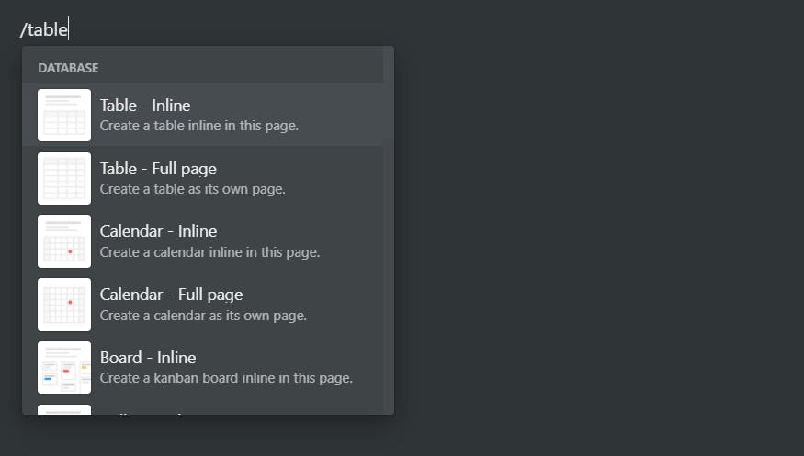The height and width of the screenshot is (456, 804).
Task: Click 'Create a calendar inline in this page.' text
Action: pos(209,252)
